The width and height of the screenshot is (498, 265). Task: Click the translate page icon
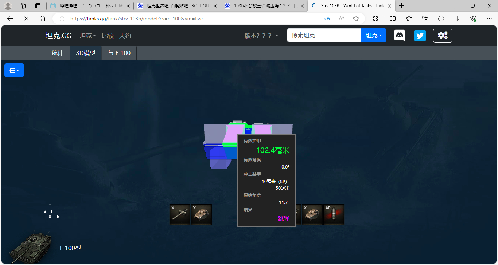tap(327, 19)
